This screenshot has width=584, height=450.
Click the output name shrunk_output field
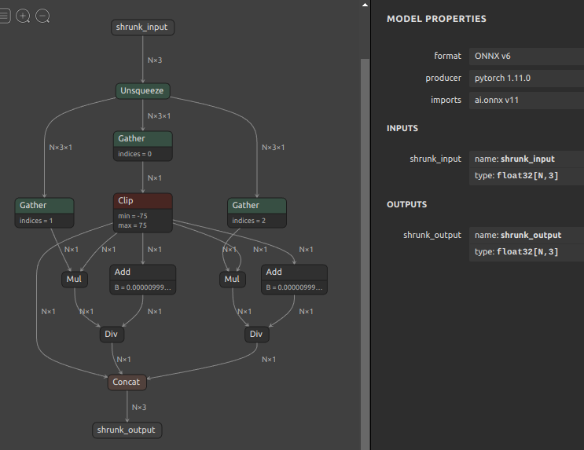pos(527,236)
